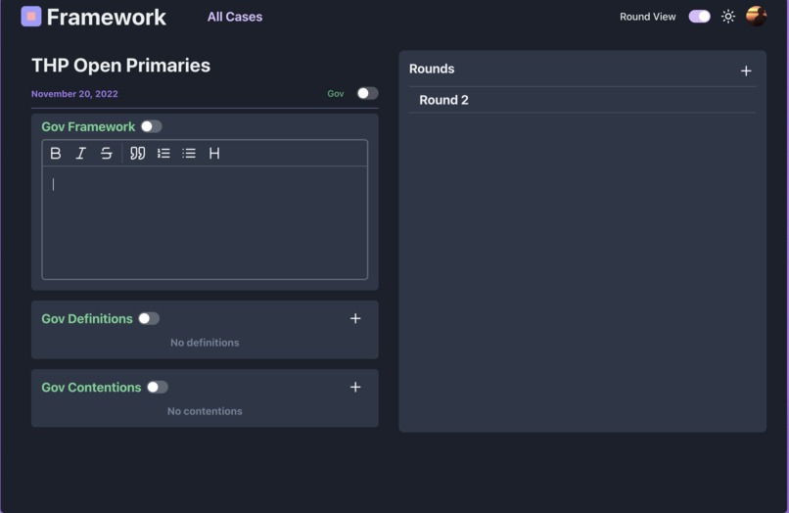Toggle the Gov Contentions switch
The image size is (789, 513).
click(157, 387)
